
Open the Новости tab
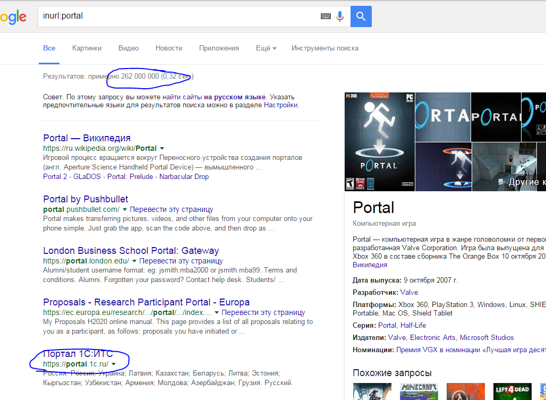click(169, 48)
